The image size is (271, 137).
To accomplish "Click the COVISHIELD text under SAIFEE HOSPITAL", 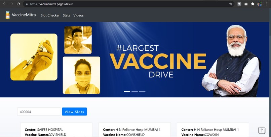I will [x=57, y=135].
